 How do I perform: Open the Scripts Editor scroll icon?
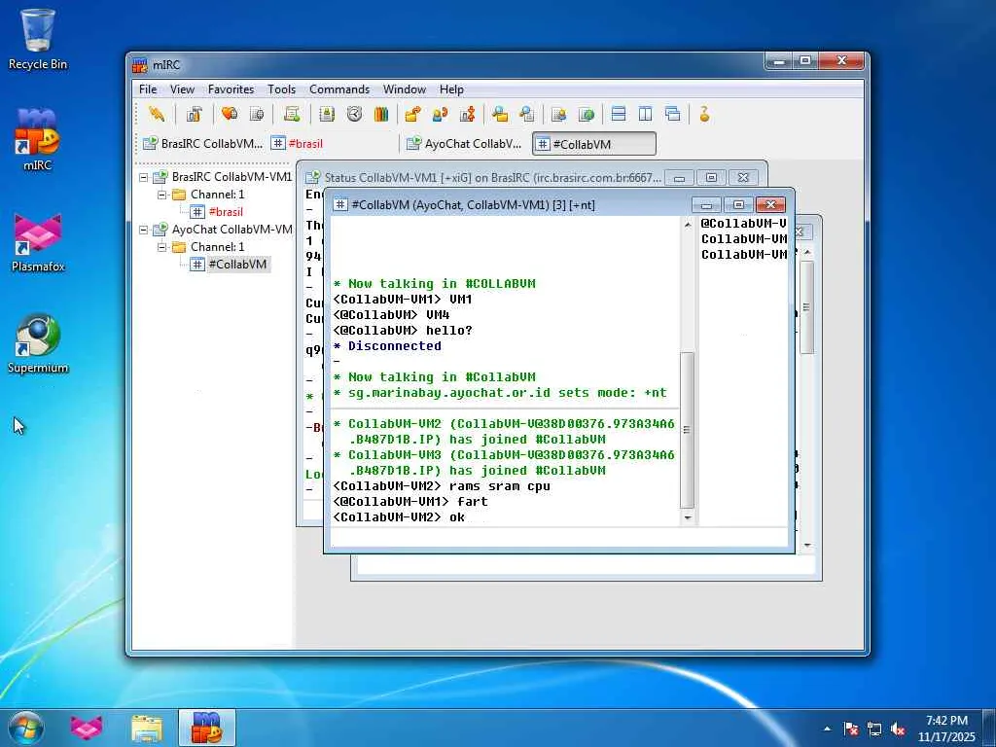tap(292, 115)
